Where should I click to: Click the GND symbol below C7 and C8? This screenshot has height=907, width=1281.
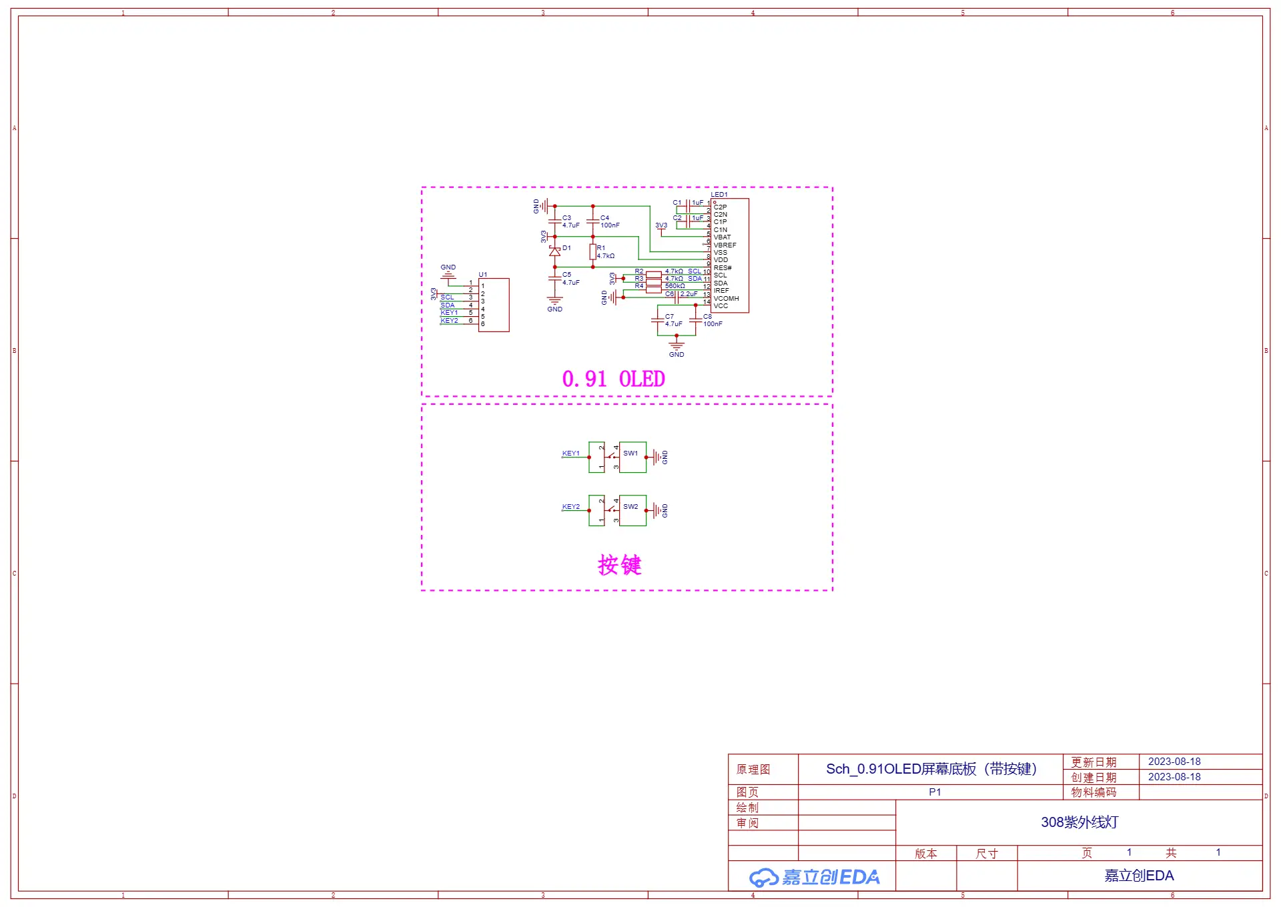677,348
